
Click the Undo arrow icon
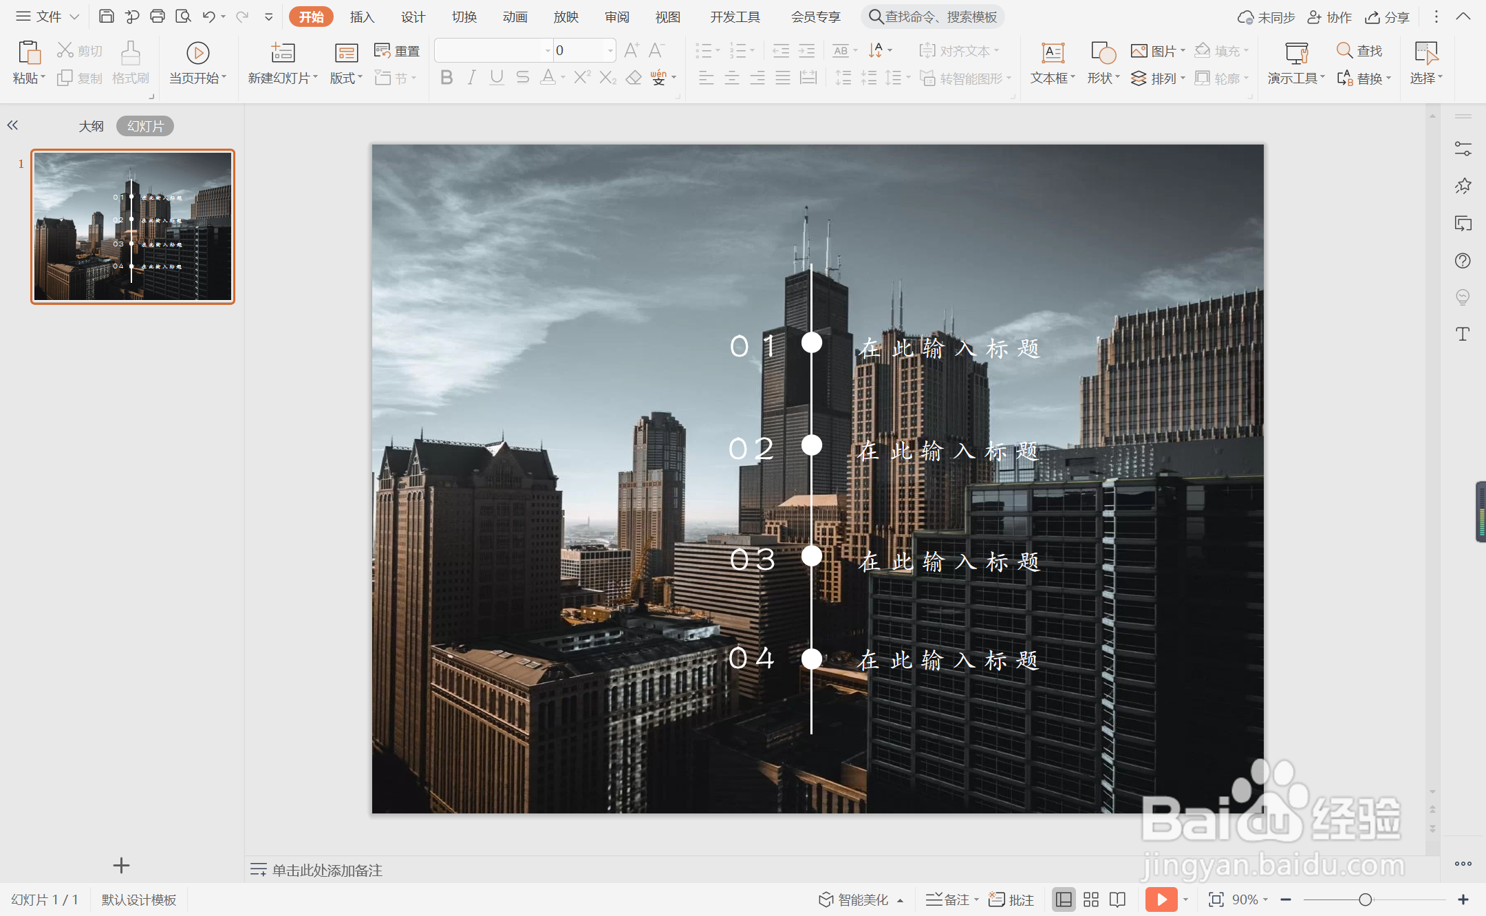click(x=208, y=17)
